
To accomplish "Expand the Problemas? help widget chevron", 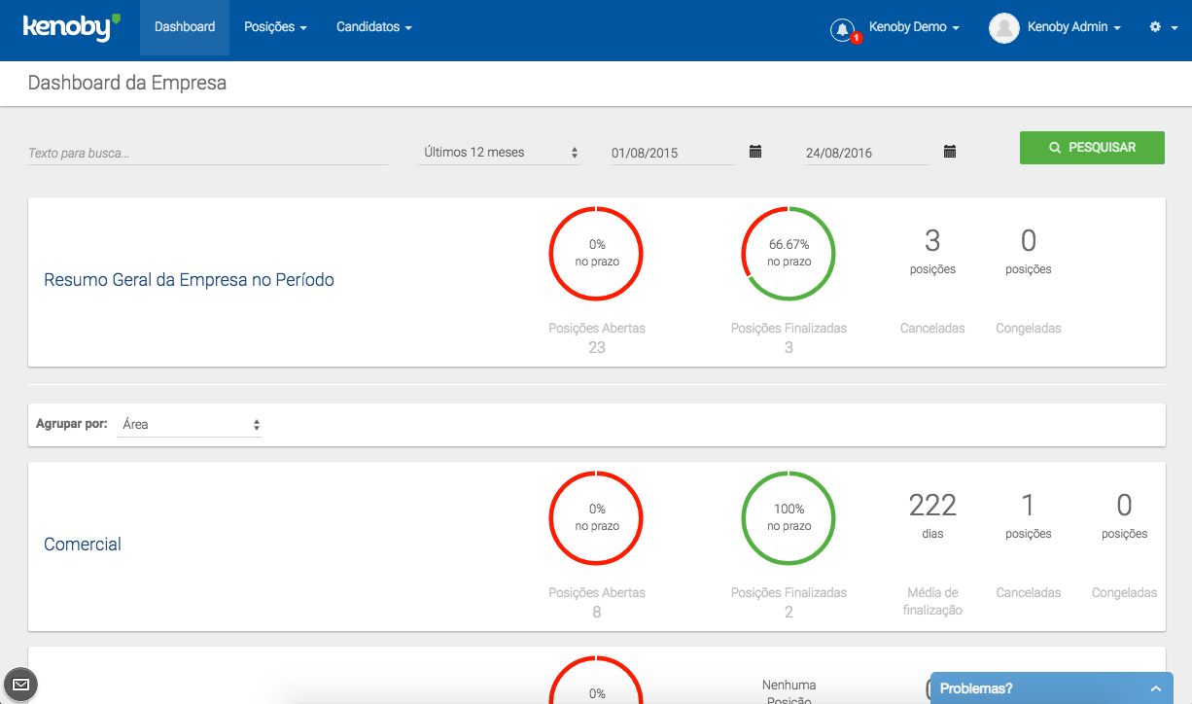I will tap(1155, 688).
